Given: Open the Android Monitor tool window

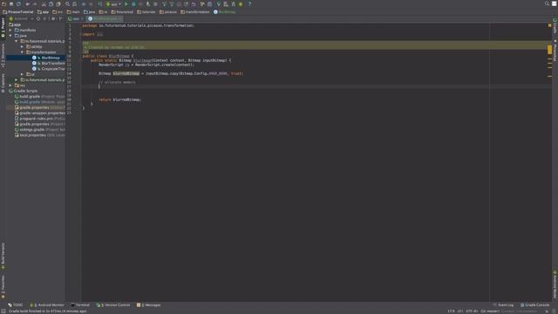Looking at the screenshot, I should (x=46, y=305).
